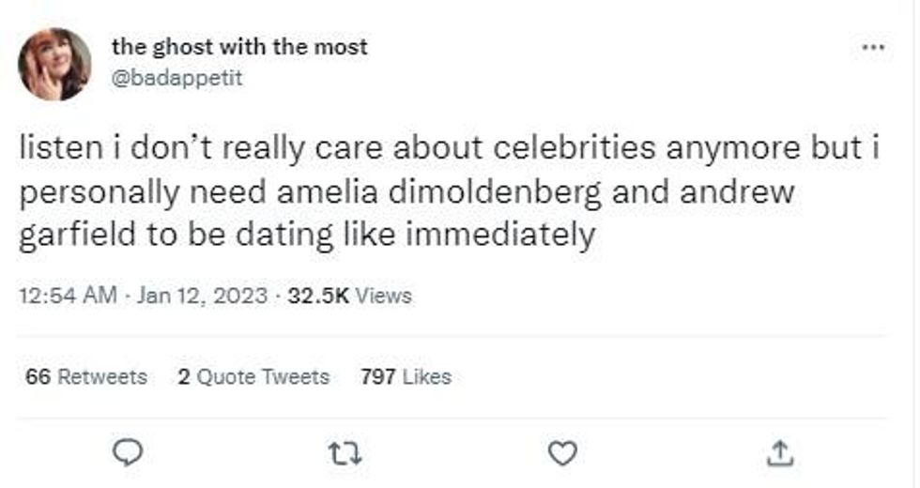This screenshot has height=488, width=920.
Task: Retweet this post using the arrows icon
Action: [345, 454]
